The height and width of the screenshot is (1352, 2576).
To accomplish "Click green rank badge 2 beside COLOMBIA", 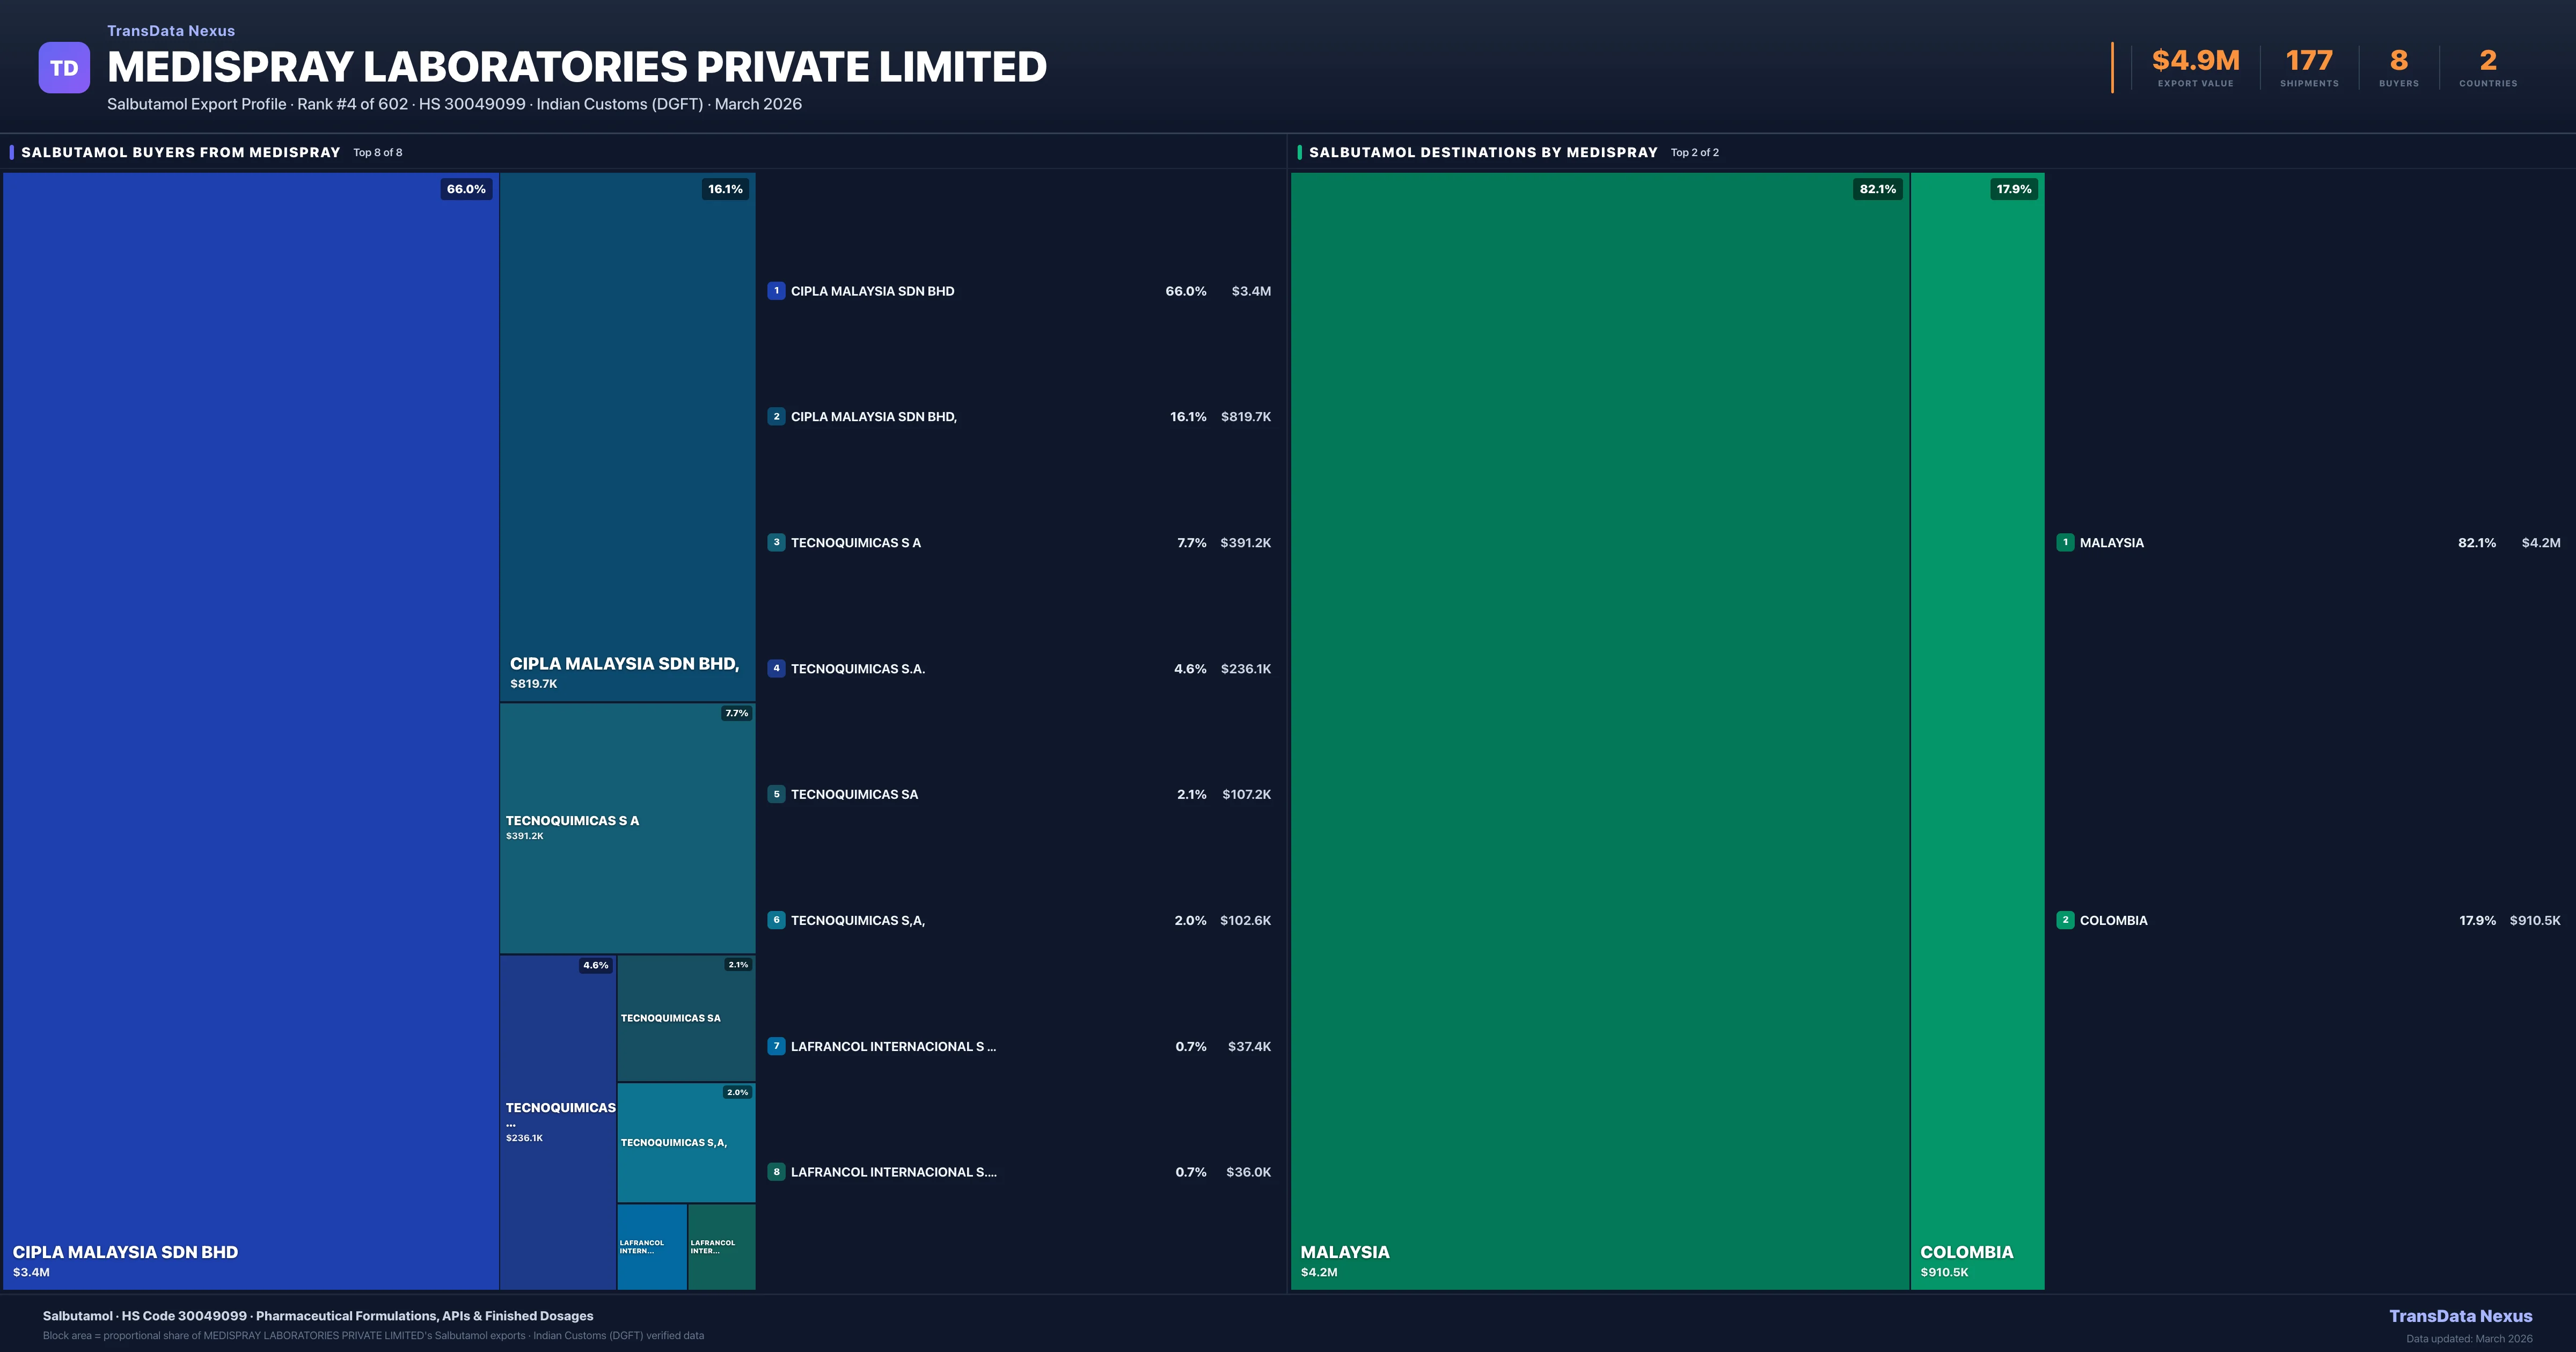I will [2065, 920].
